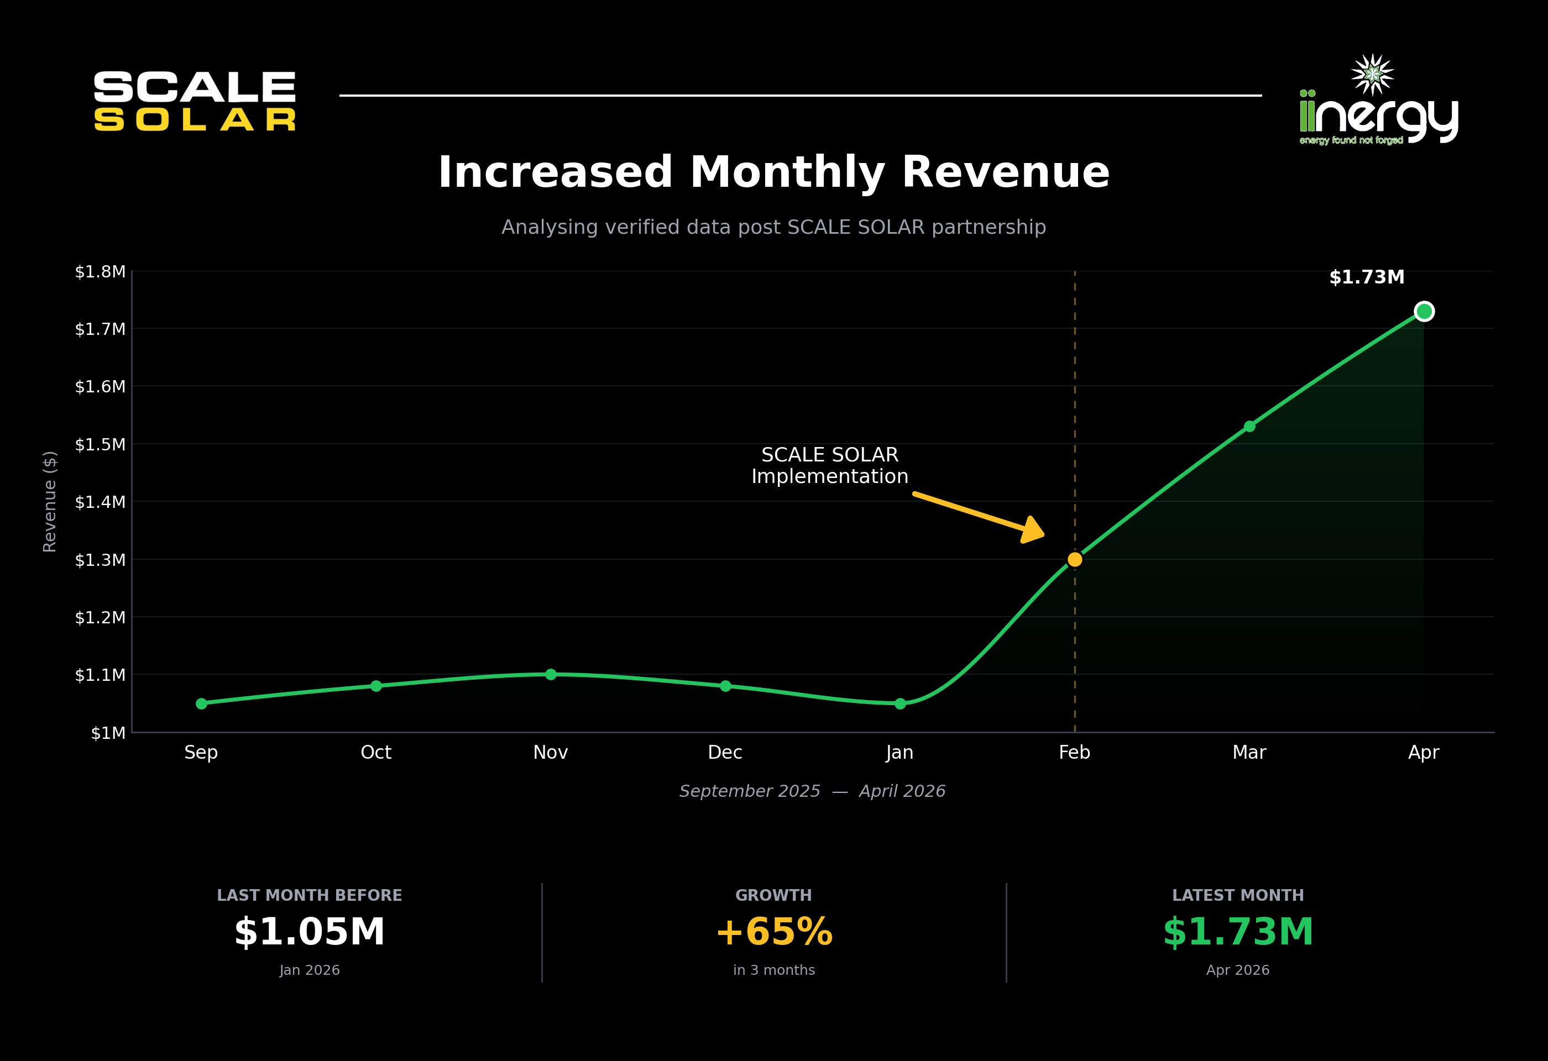Viewport: 1548px width, 1061px height.
Task: Click the 'Revenue ($)' axis title
Action: click(x=50, y=502)
